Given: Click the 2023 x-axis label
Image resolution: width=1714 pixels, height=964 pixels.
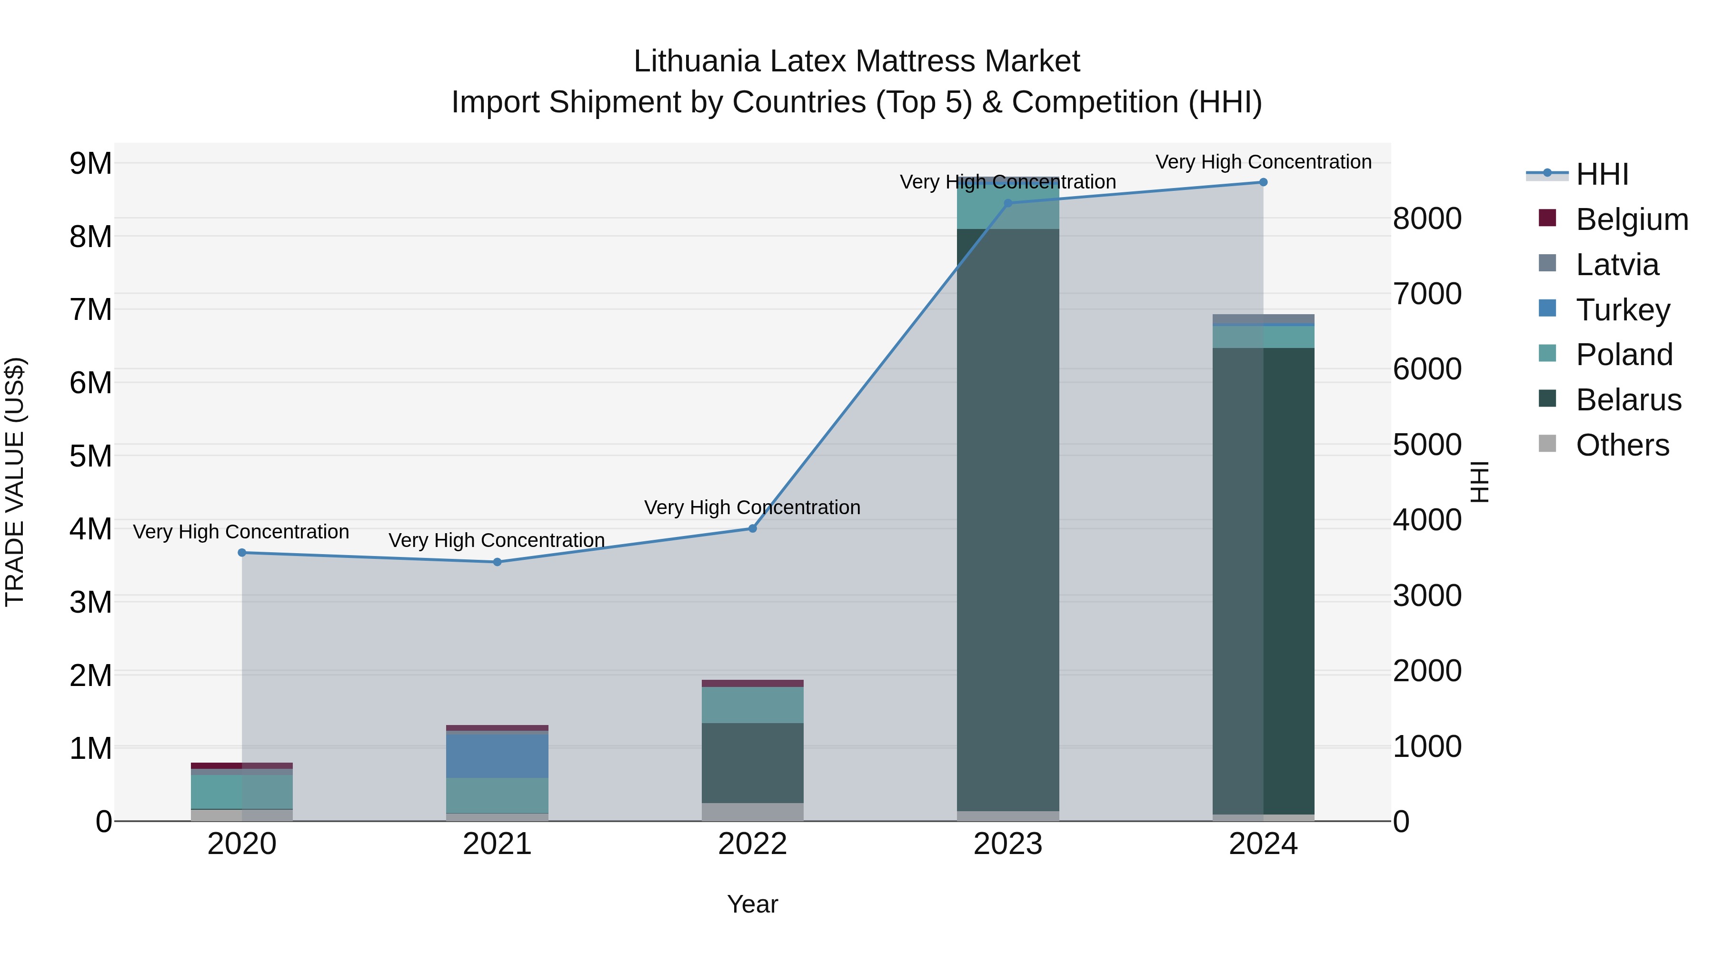Looking at the screenshot, I should (x=1008, y=844).
